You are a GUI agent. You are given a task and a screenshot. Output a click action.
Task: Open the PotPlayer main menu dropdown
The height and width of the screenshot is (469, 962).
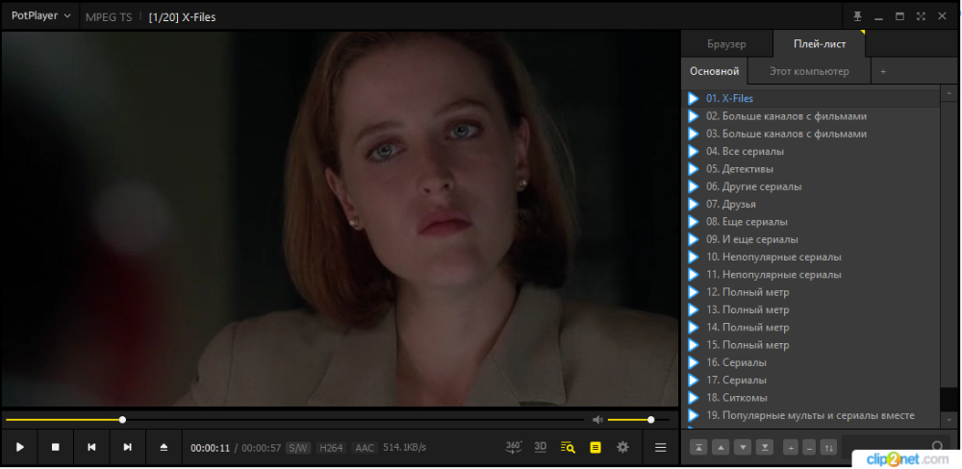(x=40, y=16)
